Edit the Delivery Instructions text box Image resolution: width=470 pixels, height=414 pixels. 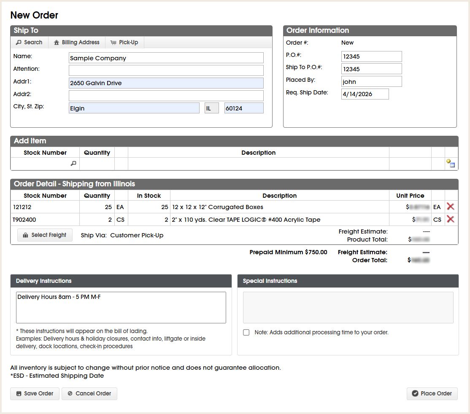121,308
